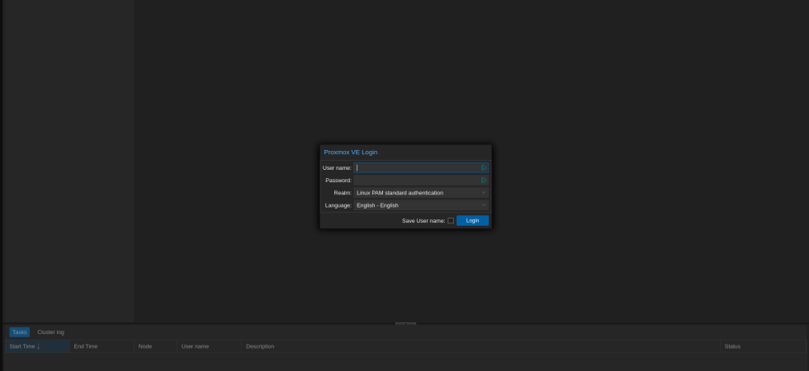Collapse the bottom log panel via splitter handle
This screenshot has width=809, height=371.
pyautogui.click(x=405, y=323)
